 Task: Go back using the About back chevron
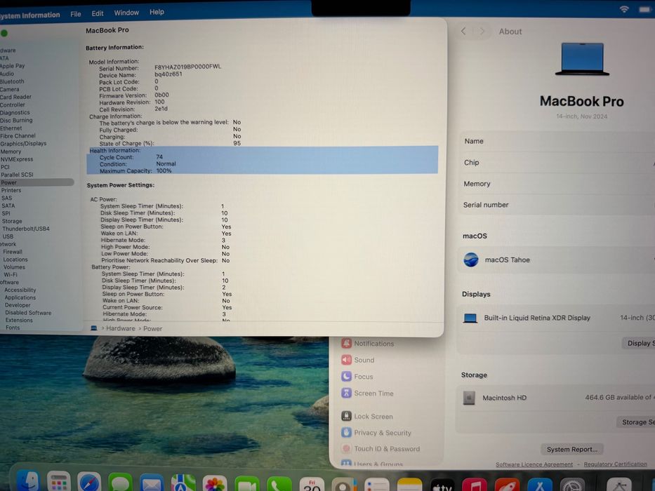(463, 32)
